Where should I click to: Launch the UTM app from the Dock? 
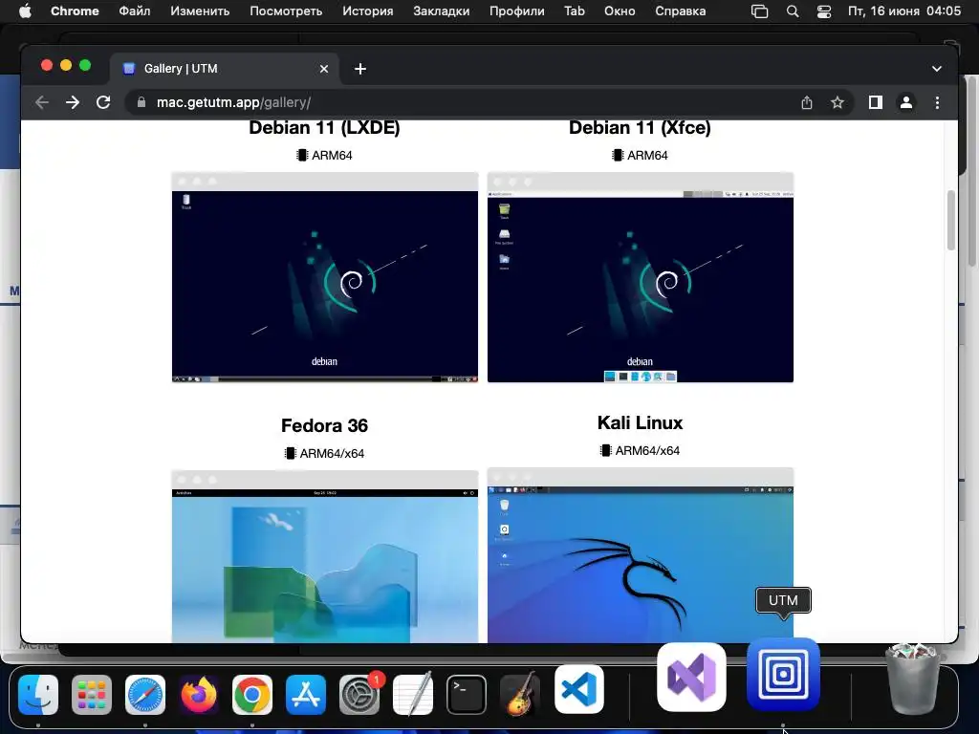tap(783, 674)
